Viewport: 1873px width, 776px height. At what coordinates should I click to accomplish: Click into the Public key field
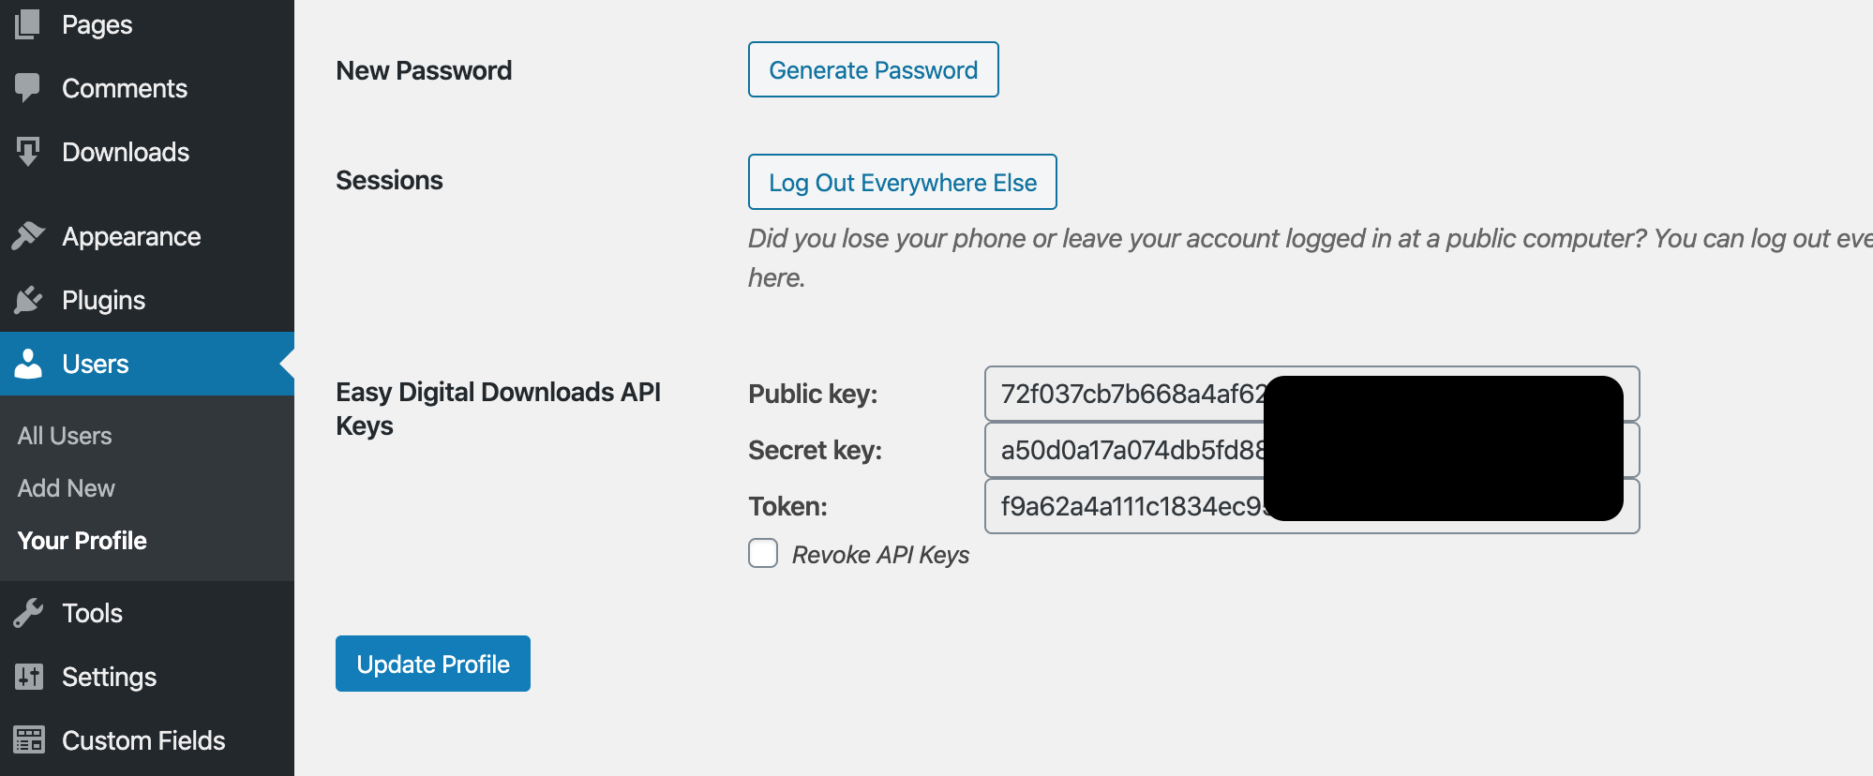click(1125, 394)
